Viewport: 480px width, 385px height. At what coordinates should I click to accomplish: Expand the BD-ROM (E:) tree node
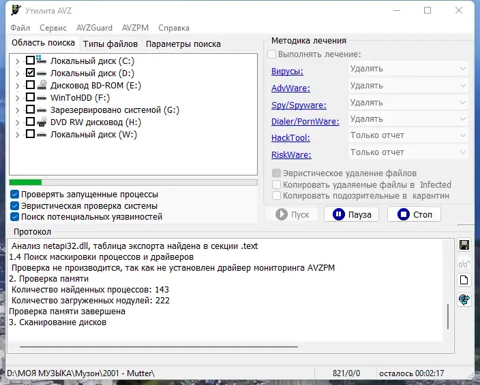pos(18,86)
